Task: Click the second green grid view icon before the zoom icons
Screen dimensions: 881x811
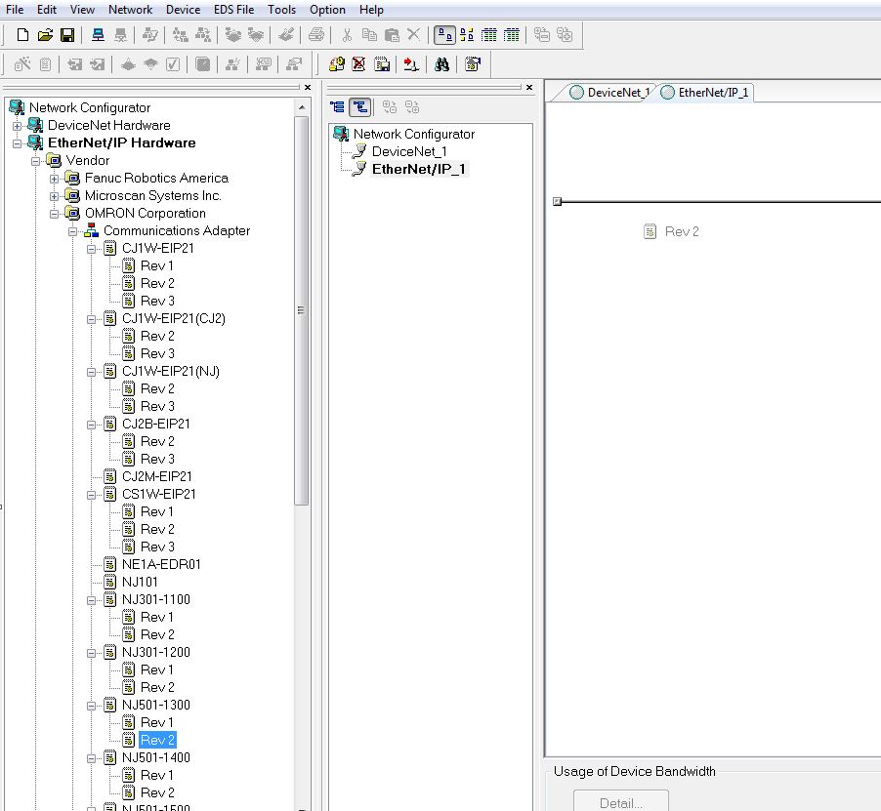Action: click(511, 35)
